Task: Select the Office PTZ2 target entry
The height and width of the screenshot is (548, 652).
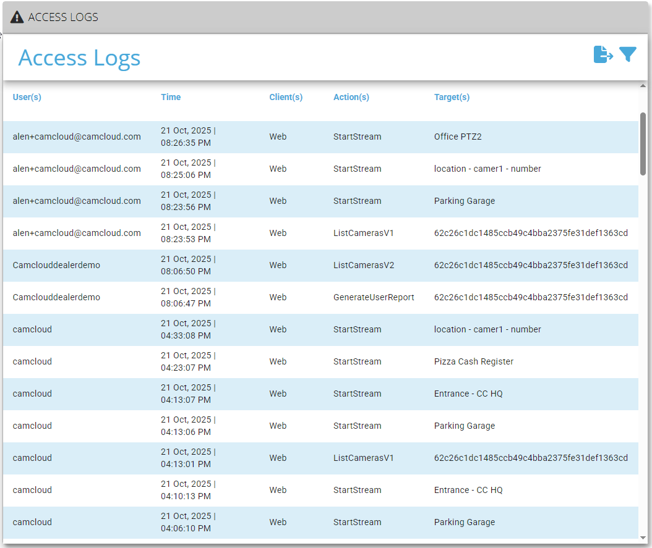Action: (x=458, y=137)
